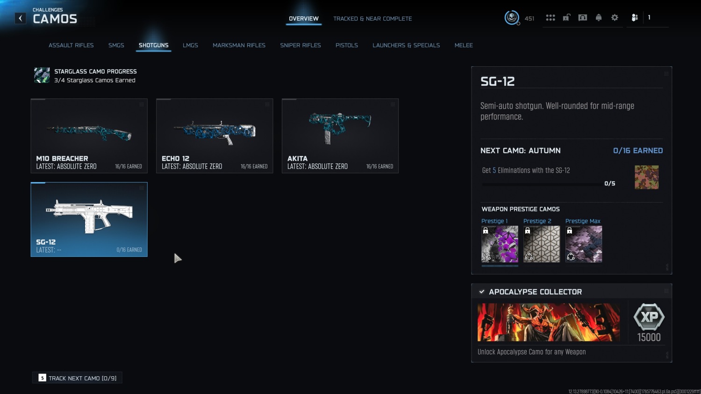701x394 pixels.
Task: Click the Prestige 1 label
Action: (x=494, y=221)
